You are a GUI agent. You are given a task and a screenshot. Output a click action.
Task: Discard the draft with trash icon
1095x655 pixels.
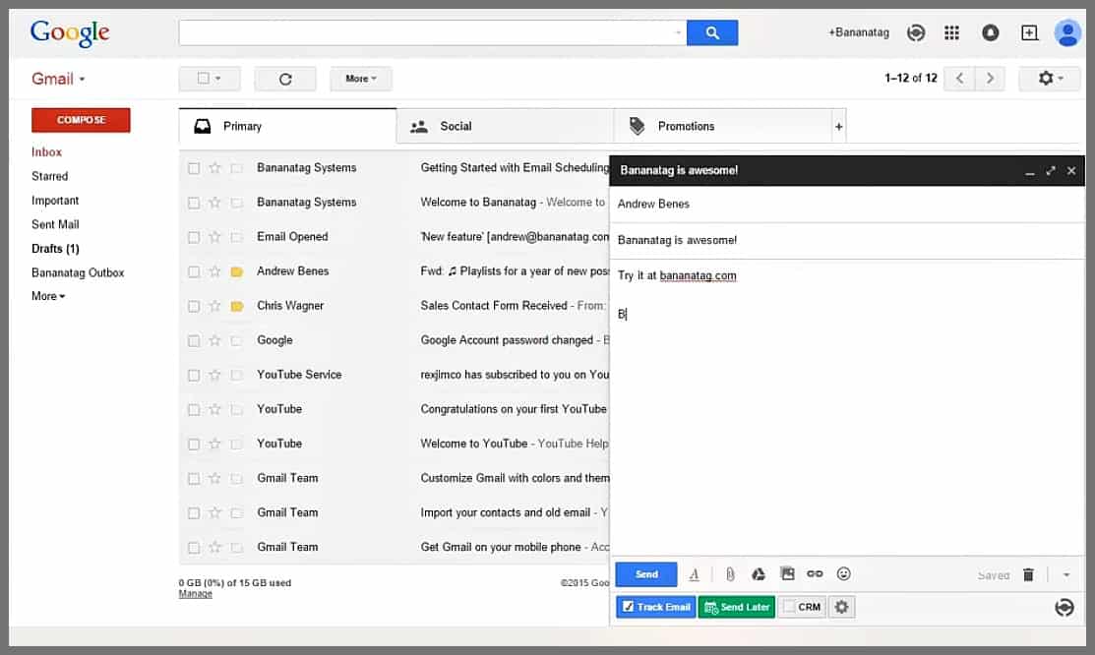pyautogui.click(x=1028, y=575)
